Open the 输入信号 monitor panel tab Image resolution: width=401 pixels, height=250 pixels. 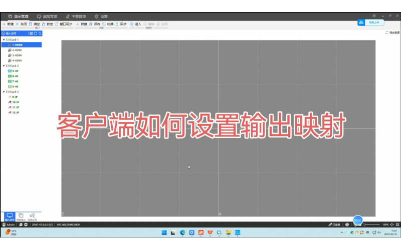10,217
